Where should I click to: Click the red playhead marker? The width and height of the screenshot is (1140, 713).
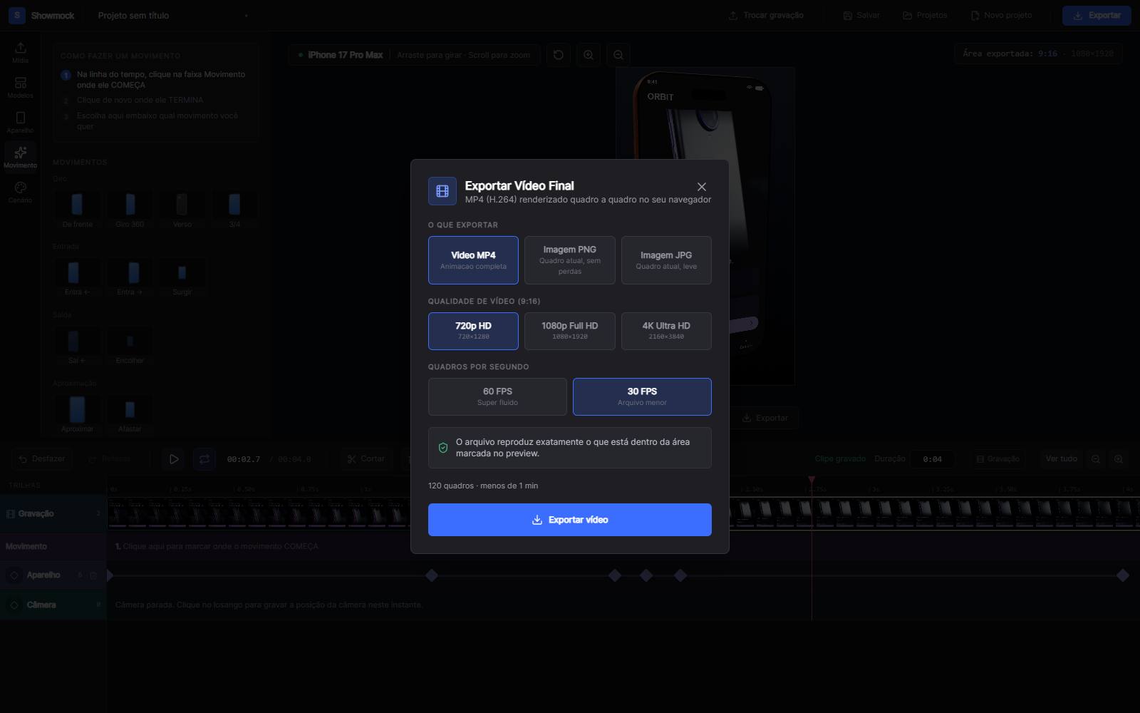coord(812,481)
